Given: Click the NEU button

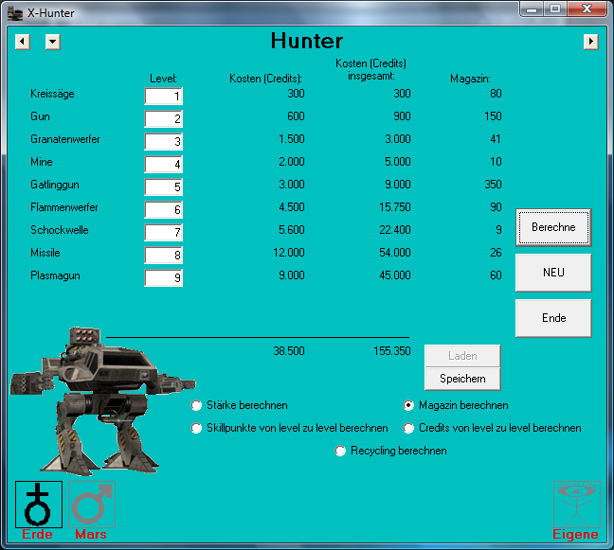Looking at the screenshot, I should (553, 273).
